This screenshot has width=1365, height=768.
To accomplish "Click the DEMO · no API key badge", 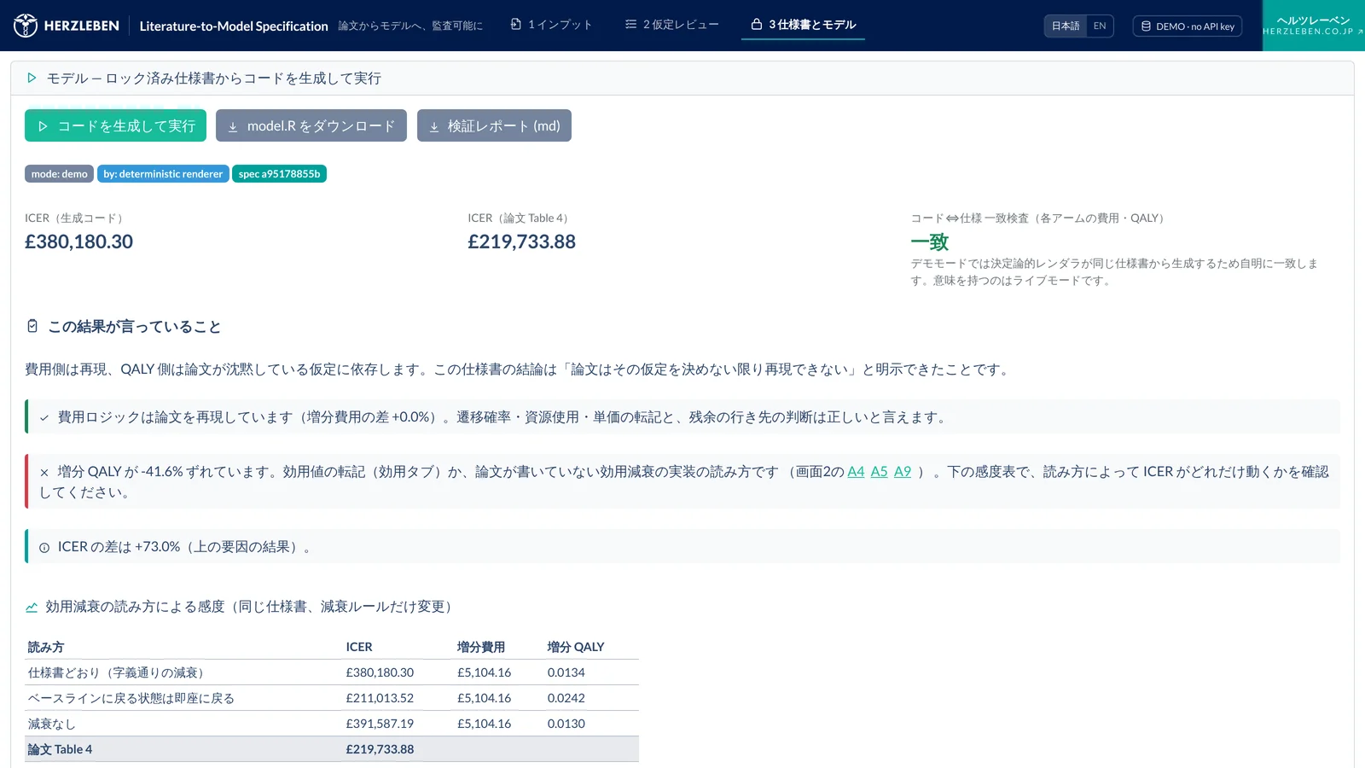I will (x=1188, y=26).
